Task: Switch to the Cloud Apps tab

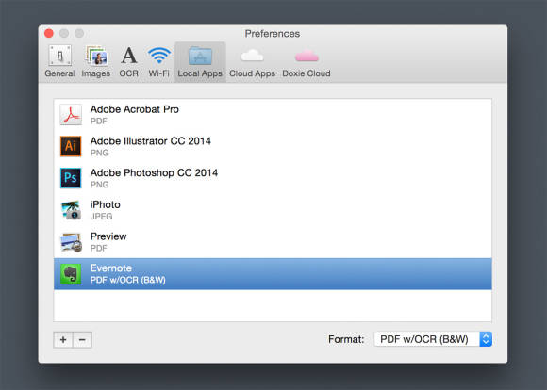Action: pos(252,61)
